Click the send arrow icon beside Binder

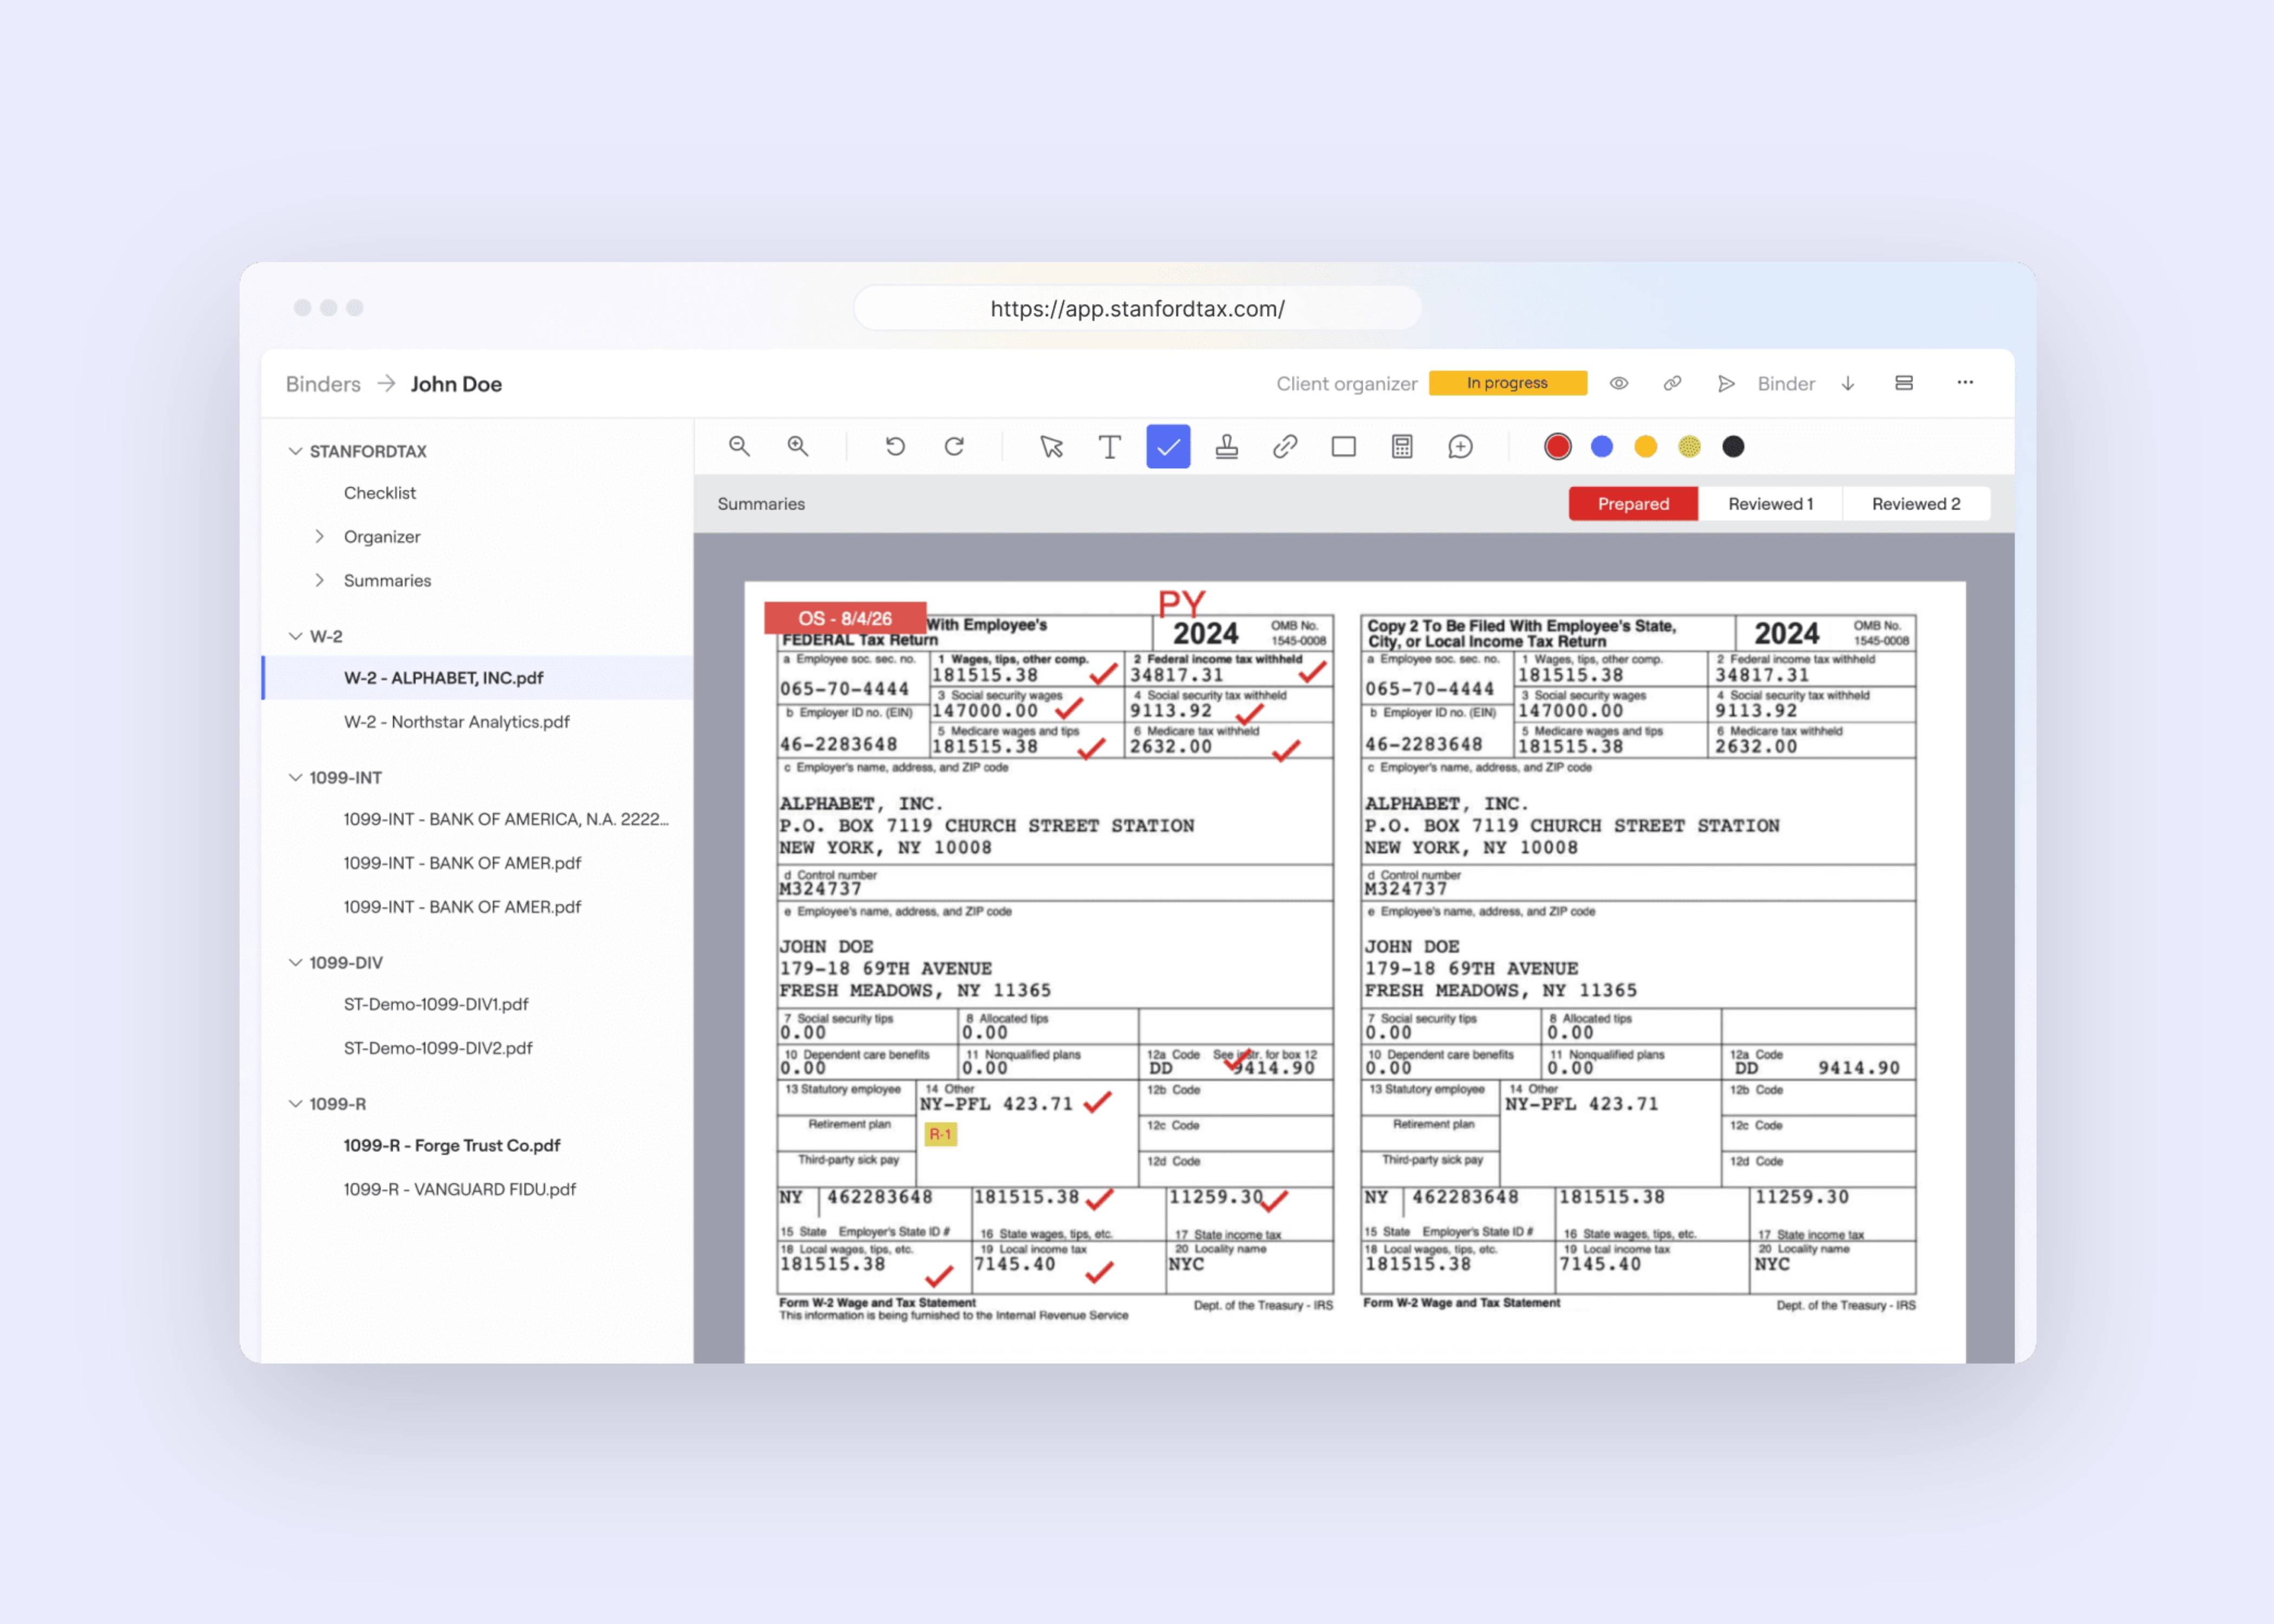pyautogui.click(x=1726, y=384)
